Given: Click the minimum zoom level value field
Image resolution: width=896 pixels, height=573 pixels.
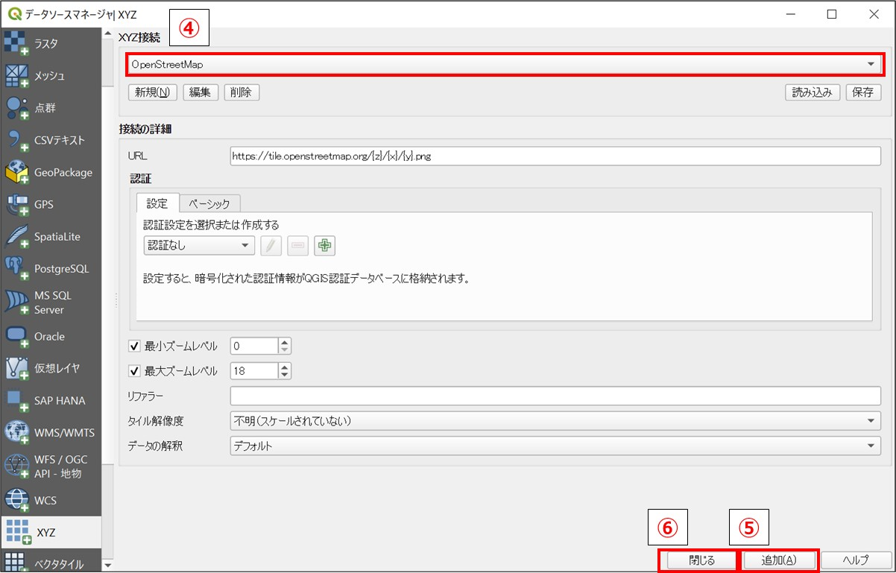Looking at the screenshot, I should click(x=253, y=346).
